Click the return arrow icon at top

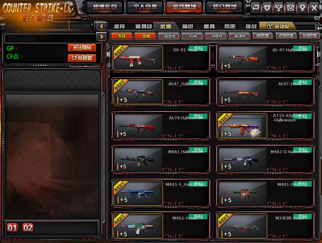coord(255,8)
